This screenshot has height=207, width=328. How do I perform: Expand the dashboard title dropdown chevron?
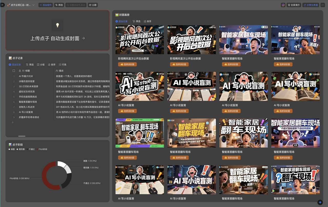pyautogui.click(x=33, y=5)
